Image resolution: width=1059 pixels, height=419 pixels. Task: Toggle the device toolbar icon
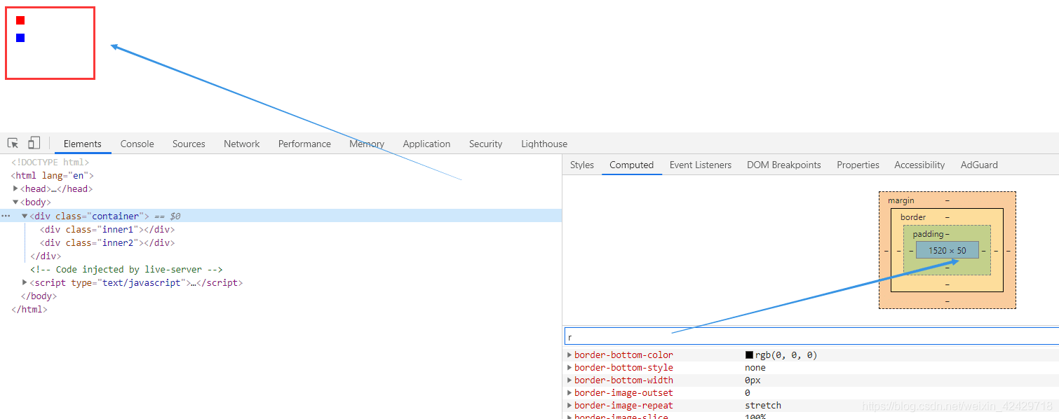(34, 143)
